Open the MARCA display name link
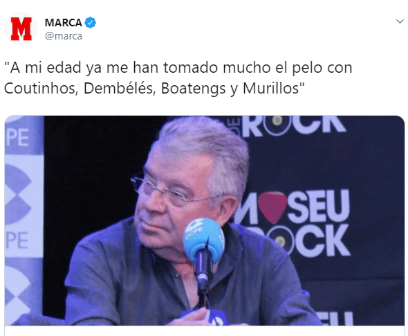Image resolution: width=408 pixels, height=336 pixels. (63, 23)
